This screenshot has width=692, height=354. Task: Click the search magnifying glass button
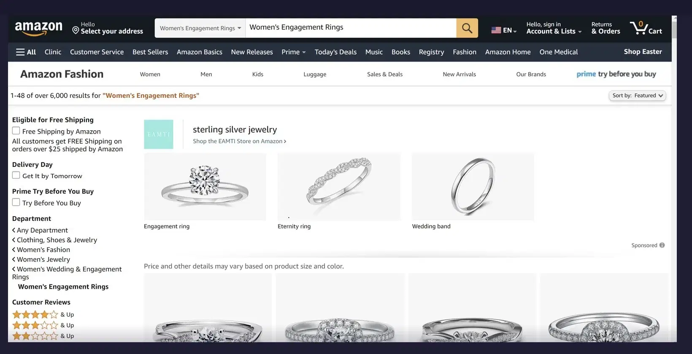pyautogui.click(x=467, y=28)
